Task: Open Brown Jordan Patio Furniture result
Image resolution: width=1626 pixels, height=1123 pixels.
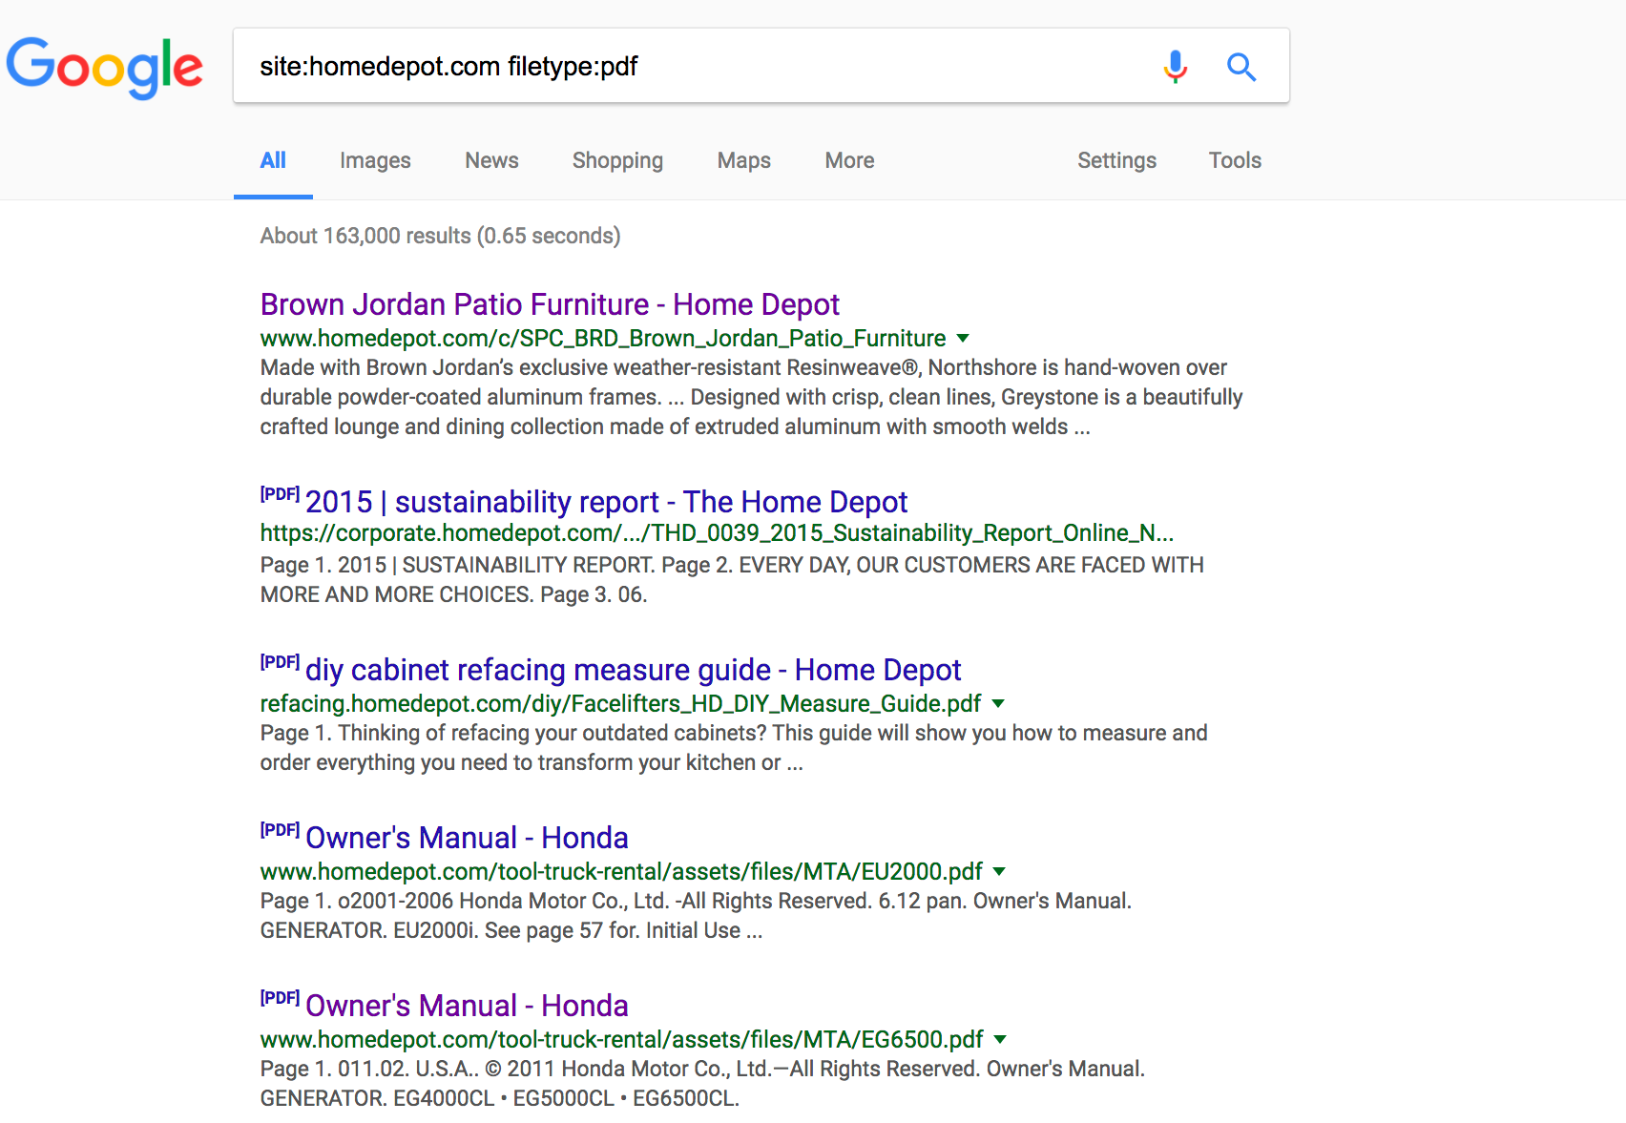Action: [550, 304]
